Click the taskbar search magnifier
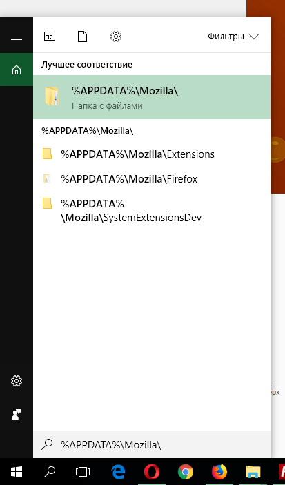This screenshot has height=485, width=285. point(50,472)
